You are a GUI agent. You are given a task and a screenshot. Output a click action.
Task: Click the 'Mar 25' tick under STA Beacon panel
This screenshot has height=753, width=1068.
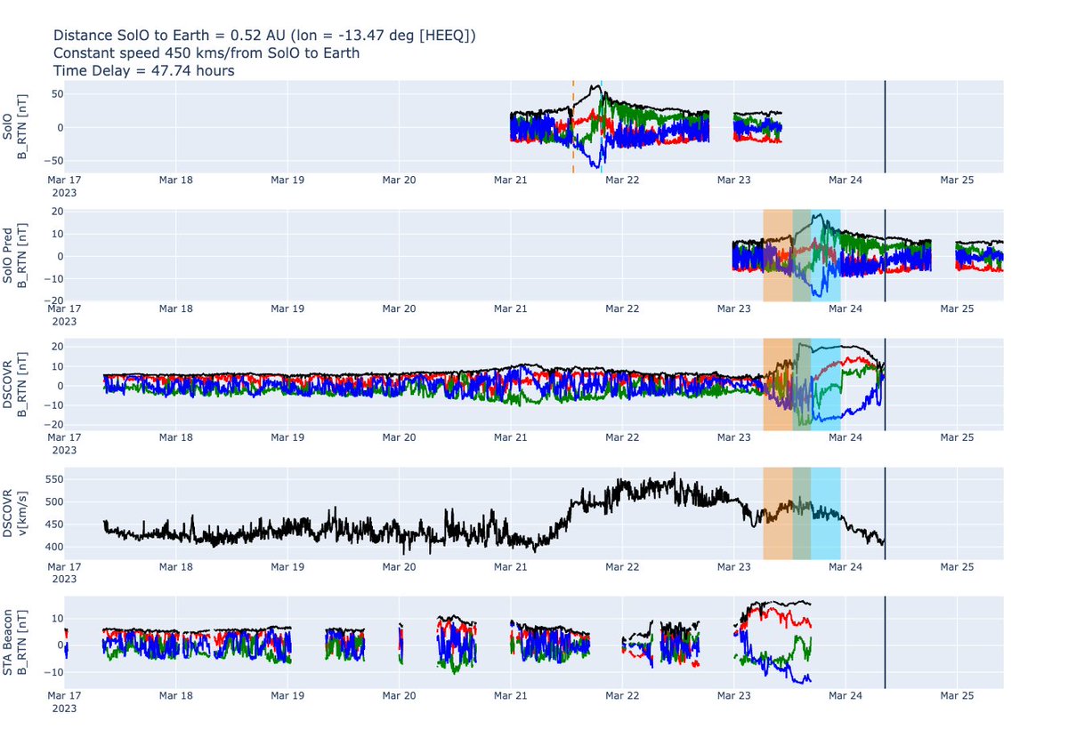pos(956,696)
